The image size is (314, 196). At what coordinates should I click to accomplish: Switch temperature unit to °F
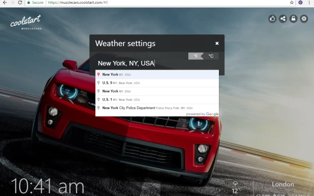coord(195,56)
